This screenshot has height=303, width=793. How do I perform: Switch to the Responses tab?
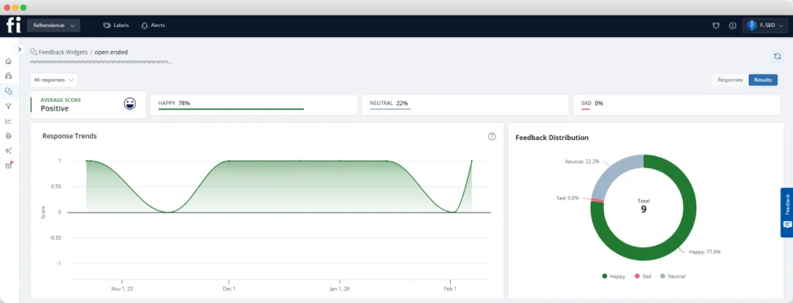tap(729, 80)
